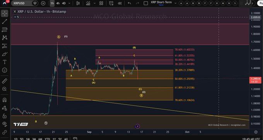Select the 6M date range
Screen dimensions: 263x140
(40, 139)
